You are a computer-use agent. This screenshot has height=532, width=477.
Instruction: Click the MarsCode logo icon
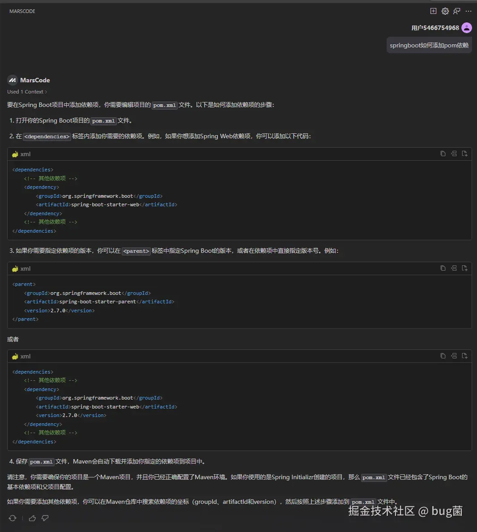(13, 80)
